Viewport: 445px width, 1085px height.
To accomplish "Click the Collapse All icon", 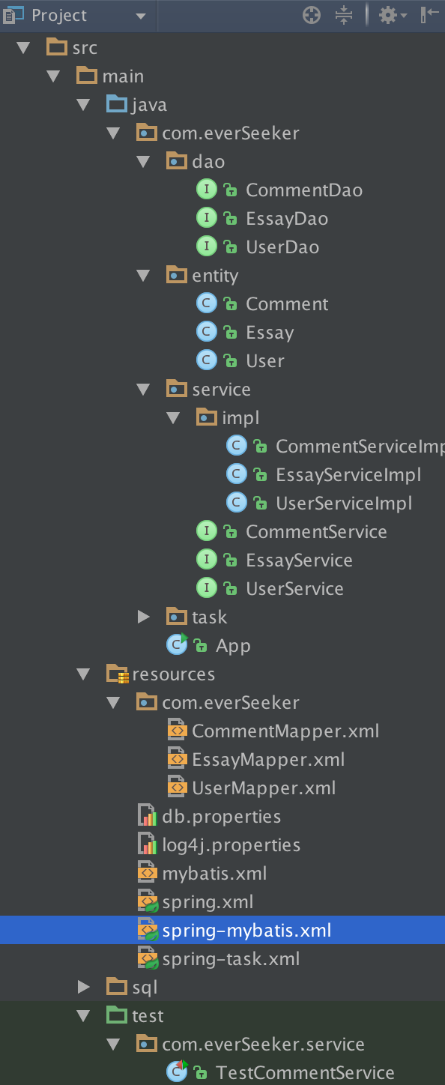I will [x=344, y=15].
